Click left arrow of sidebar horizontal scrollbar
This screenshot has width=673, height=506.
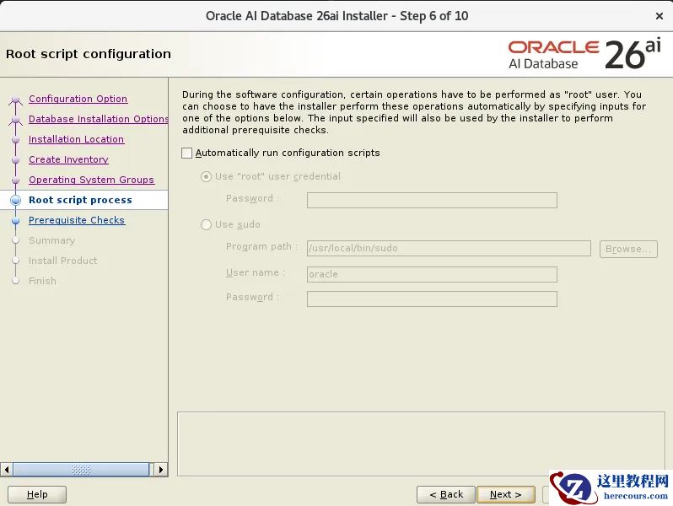point(7,470)
